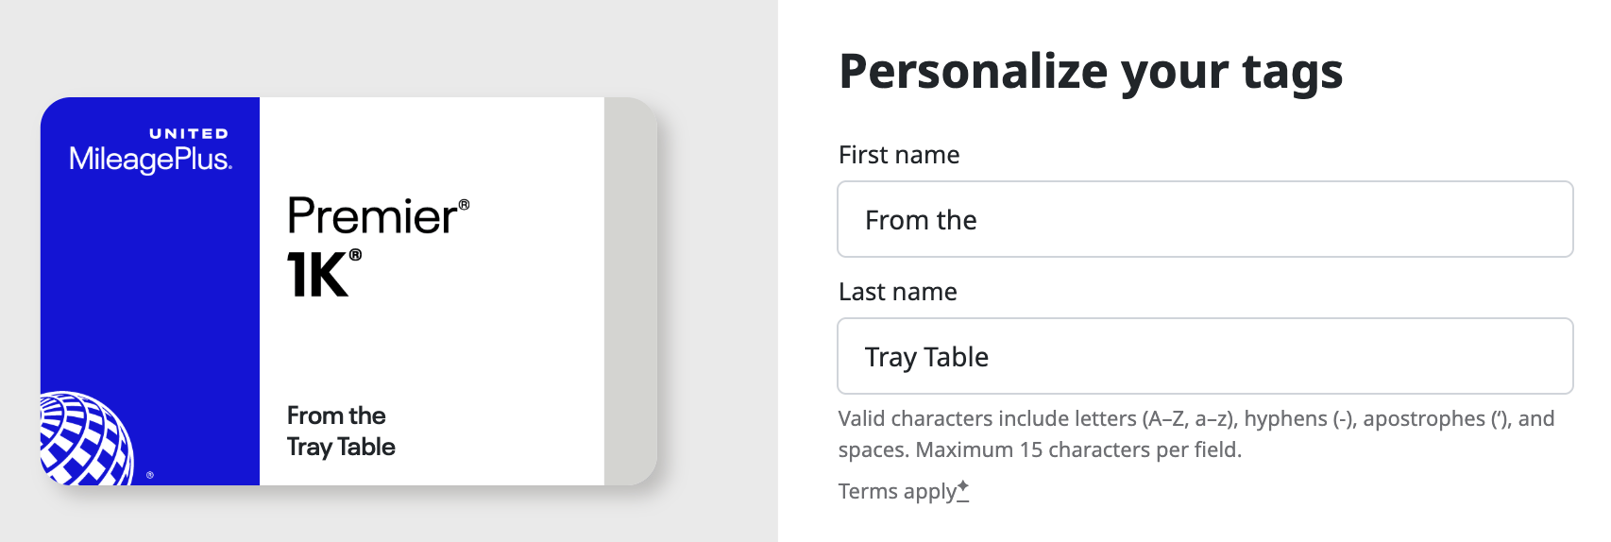Click the bold 1K emblem on the tag
Viewport: 1611px width, 542px height.
click(317, 276)
